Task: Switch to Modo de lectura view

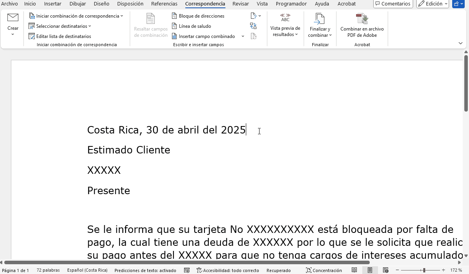Action: (x=354, y=270)
